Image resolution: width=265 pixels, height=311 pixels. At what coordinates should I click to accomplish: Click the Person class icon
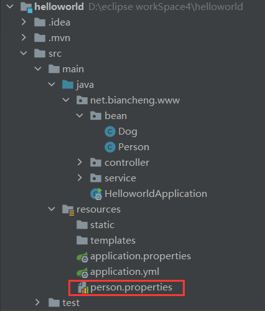click(x=110, y=147)
